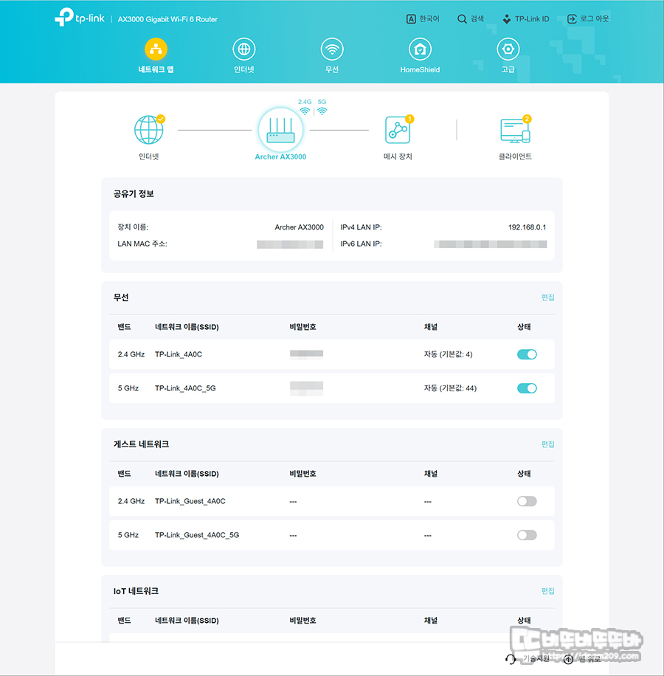Click the 네트워크 맵 tab label

pos(156,69)
